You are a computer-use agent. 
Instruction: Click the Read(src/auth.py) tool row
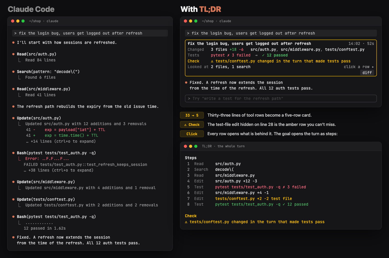(x=36, y=54)
